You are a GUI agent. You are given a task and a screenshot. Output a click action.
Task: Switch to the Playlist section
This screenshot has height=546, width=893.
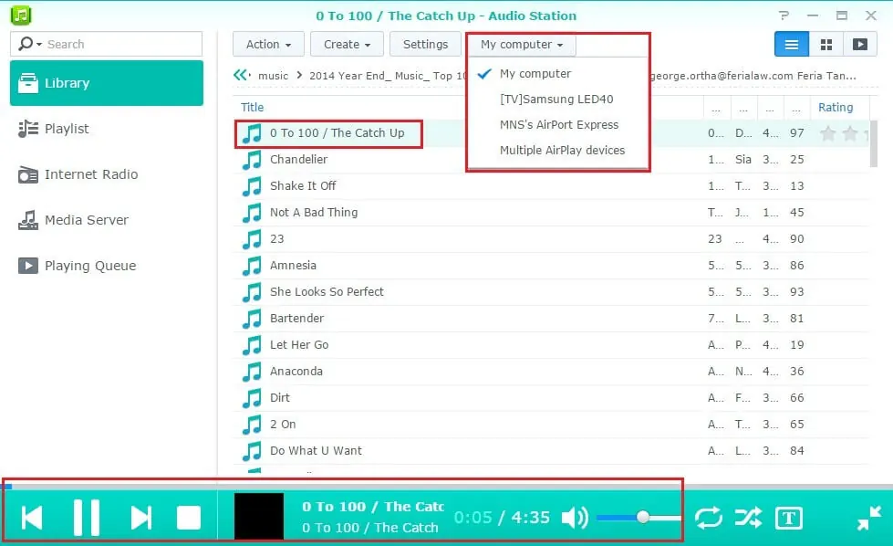65,129
